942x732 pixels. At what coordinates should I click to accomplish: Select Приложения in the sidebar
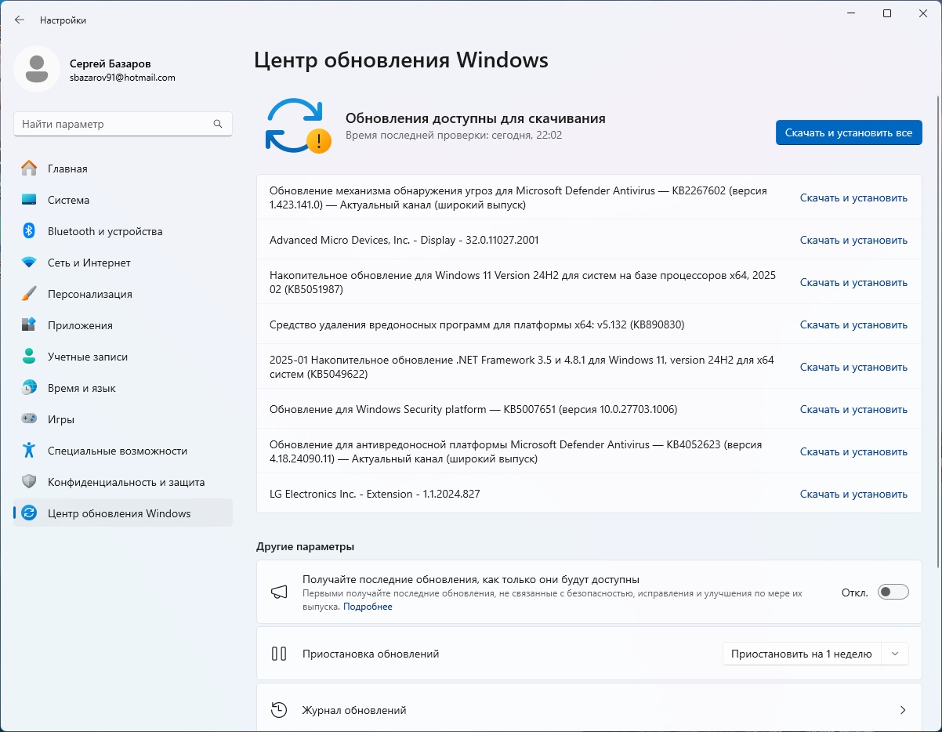(x=123, y=325)
